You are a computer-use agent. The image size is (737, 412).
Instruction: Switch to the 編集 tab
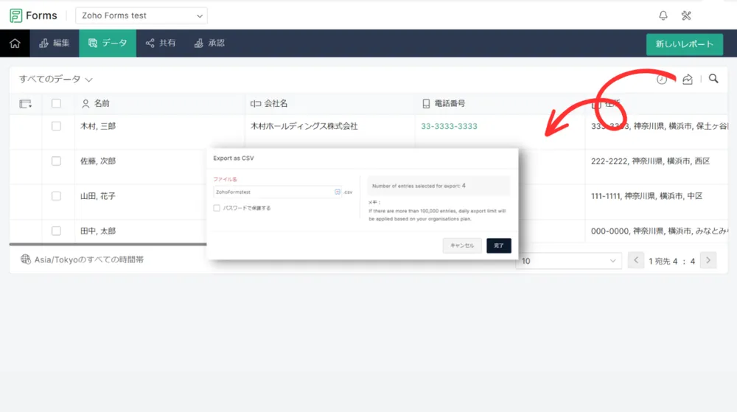tap(55, 43)
